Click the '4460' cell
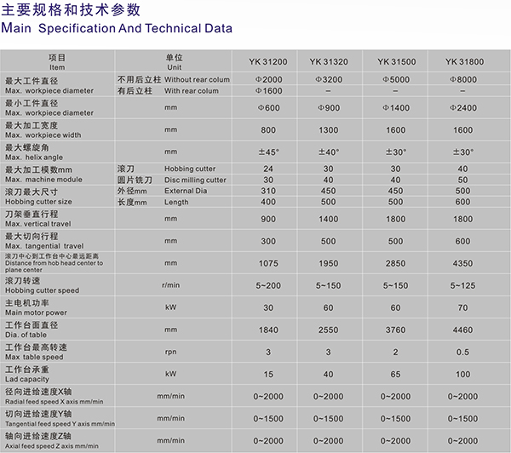 click(x=462, y=330)
